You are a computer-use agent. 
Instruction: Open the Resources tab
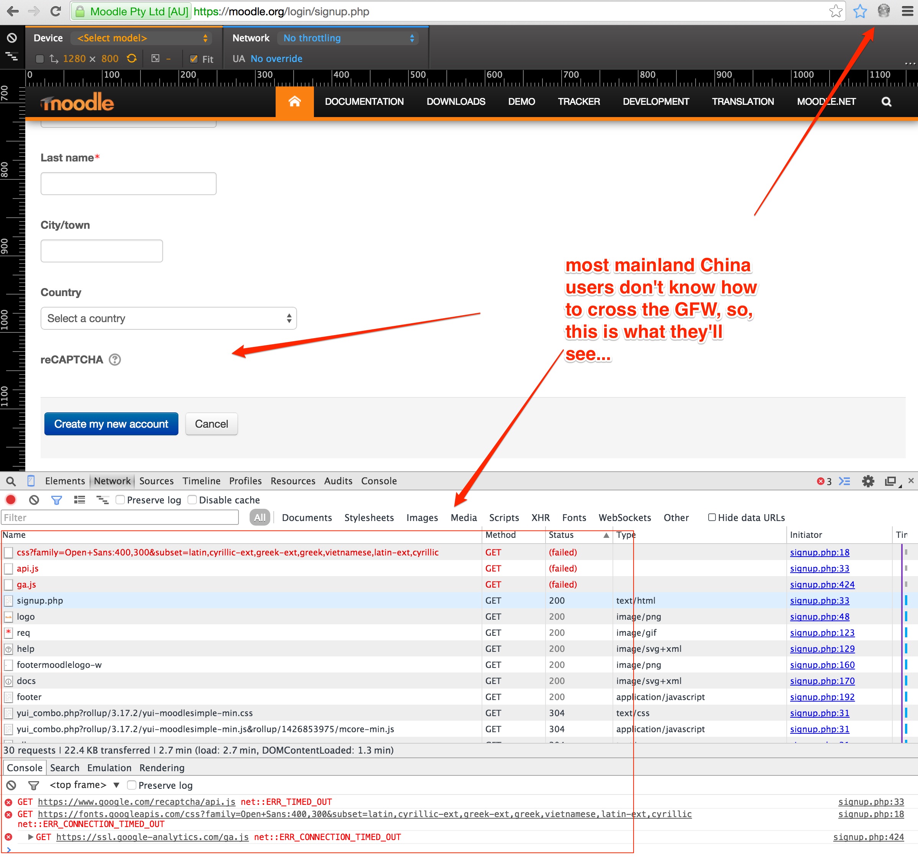293,481
